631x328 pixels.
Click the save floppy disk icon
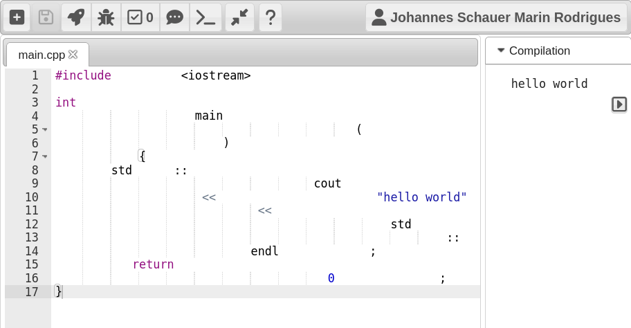[x=46, y=17]
